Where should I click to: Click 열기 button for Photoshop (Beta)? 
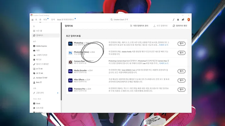(182, 53)
